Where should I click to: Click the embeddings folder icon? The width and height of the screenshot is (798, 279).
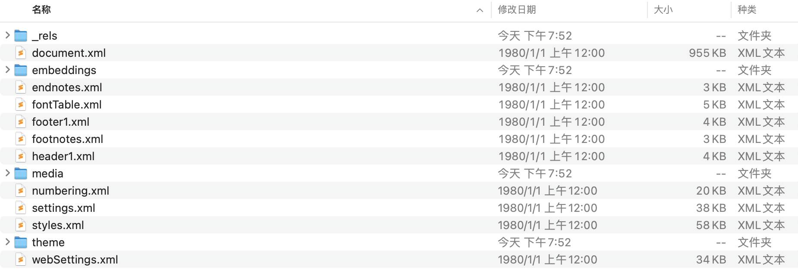click(x=21, y=70)
